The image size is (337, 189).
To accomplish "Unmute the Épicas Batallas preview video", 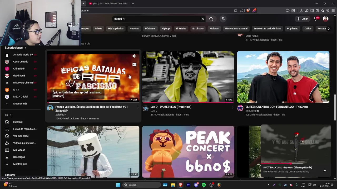I will [x=134, y=56].
